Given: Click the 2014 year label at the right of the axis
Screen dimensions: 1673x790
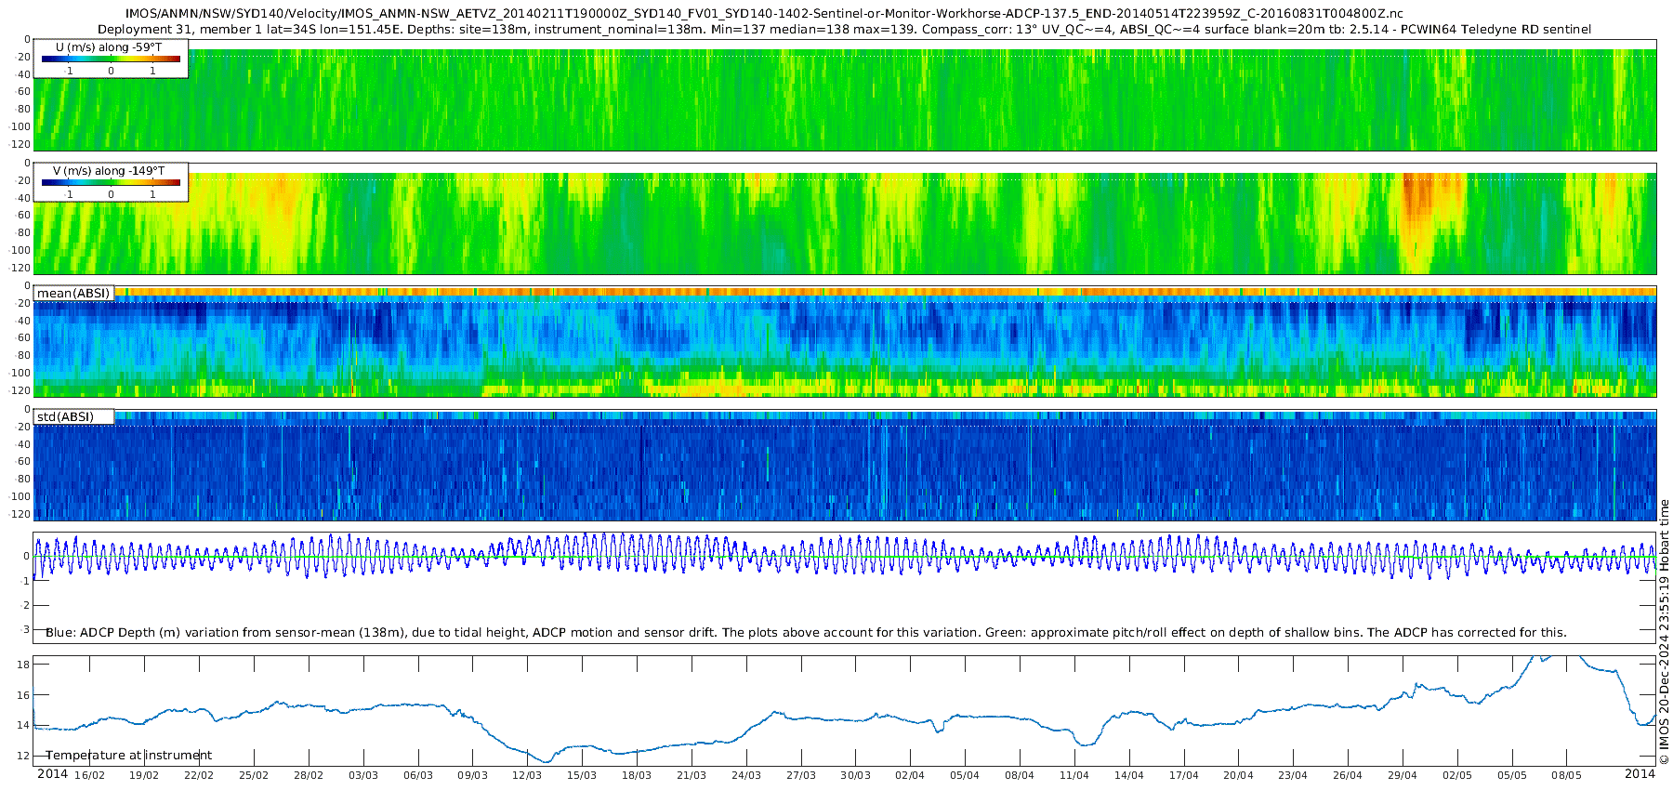Looking at the screenshot, I should coord(1640,773).
